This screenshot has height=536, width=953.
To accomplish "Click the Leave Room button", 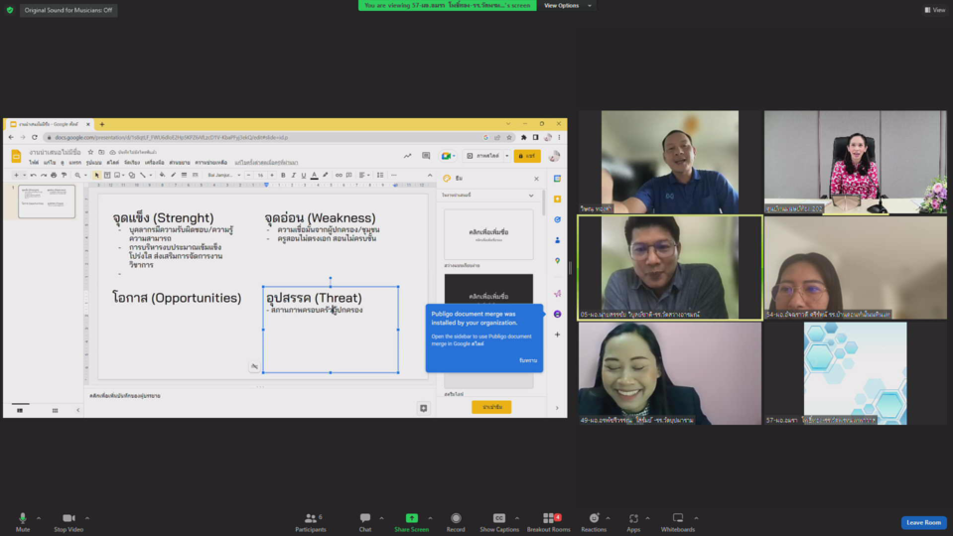I will [x=923, y=523].
